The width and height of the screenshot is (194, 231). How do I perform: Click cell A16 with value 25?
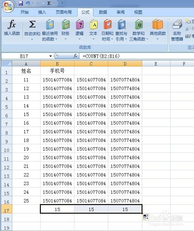26,200
